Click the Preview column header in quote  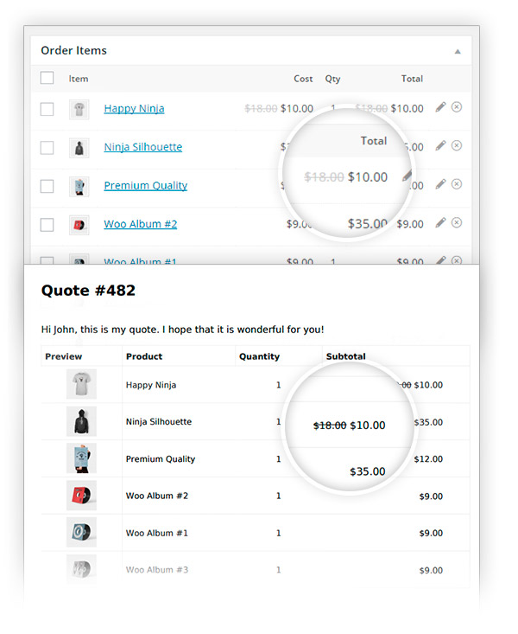tap(63, 356)
